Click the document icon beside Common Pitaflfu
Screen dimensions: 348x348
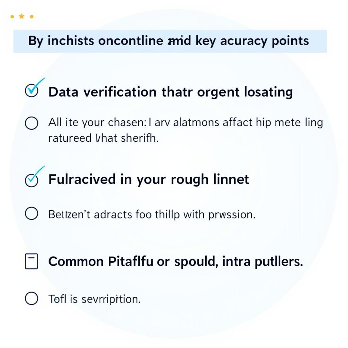(x=32, y=261)
